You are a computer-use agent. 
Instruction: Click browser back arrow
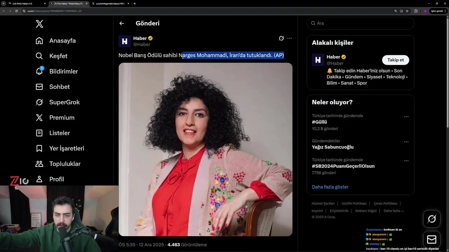tap(4, 11)
